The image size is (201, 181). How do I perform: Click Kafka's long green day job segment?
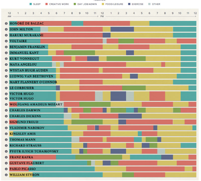tap(99, 157)
